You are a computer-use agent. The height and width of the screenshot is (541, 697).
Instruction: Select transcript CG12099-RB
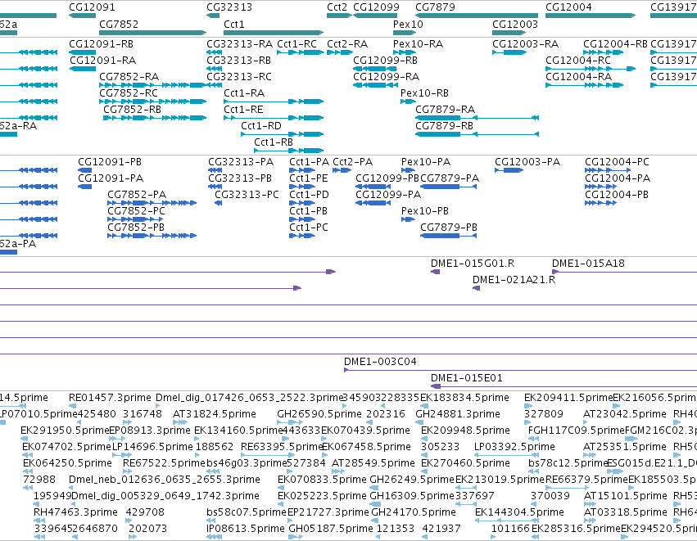tap(386, 61)
